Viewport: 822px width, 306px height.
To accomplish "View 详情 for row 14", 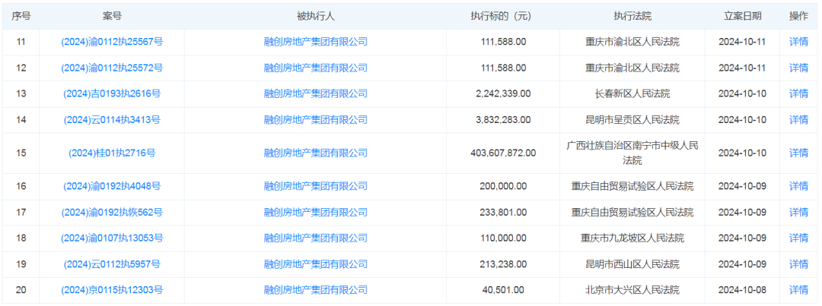I will tap(798, 120).
